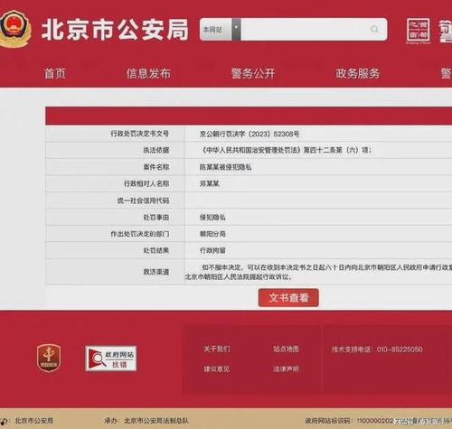452x429 pixels.
Task: Click the 本网站 search scope label
Action: click(x=212, y=29)
